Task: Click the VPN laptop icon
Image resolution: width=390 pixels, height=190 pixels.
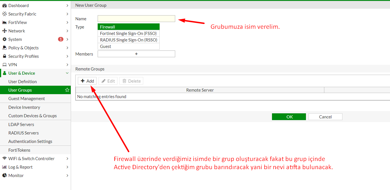Action: (5, 65)
